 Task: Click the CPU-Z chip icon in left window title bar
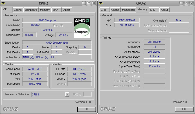[x=3, y=3]
